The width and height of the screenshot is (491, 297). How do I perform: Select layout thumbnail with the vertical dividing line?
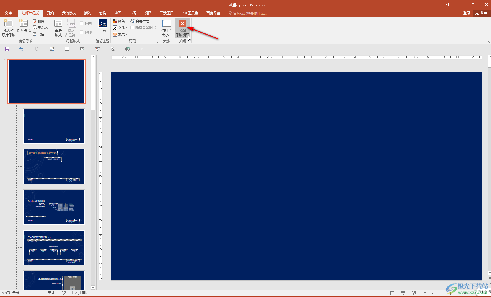54,207
